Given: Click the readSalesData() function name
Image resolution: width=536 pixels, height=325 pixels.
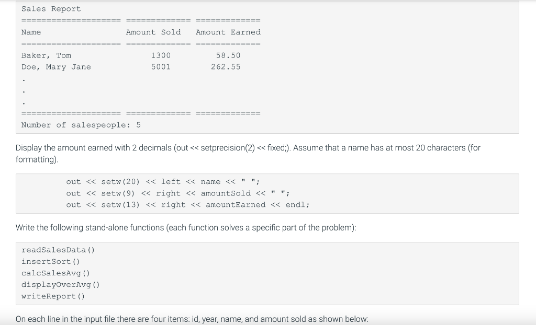Looking at the screenshot, I should (x=58, y=250).
